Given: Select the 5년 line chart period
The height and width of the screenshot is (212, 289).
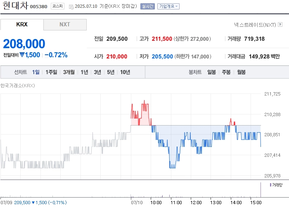Looking at the screenshot, I should pyautogui.click(x=111, y=72).
